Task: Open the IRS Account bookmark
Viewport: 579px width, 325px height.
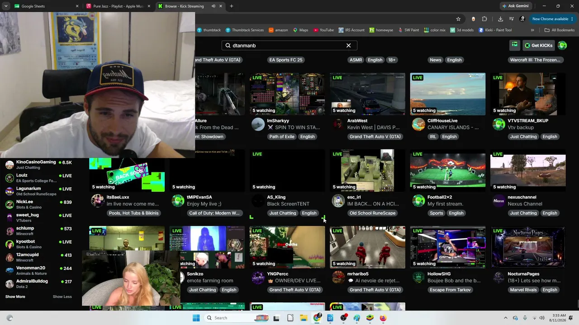Action: [x=351, y=30]
